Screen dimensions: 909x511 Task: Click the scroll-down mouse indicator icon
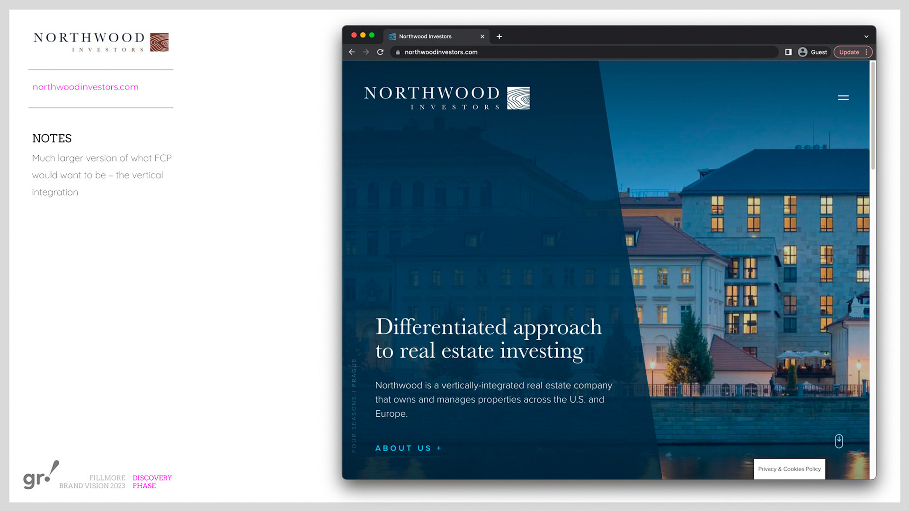(x=839, y=441)
